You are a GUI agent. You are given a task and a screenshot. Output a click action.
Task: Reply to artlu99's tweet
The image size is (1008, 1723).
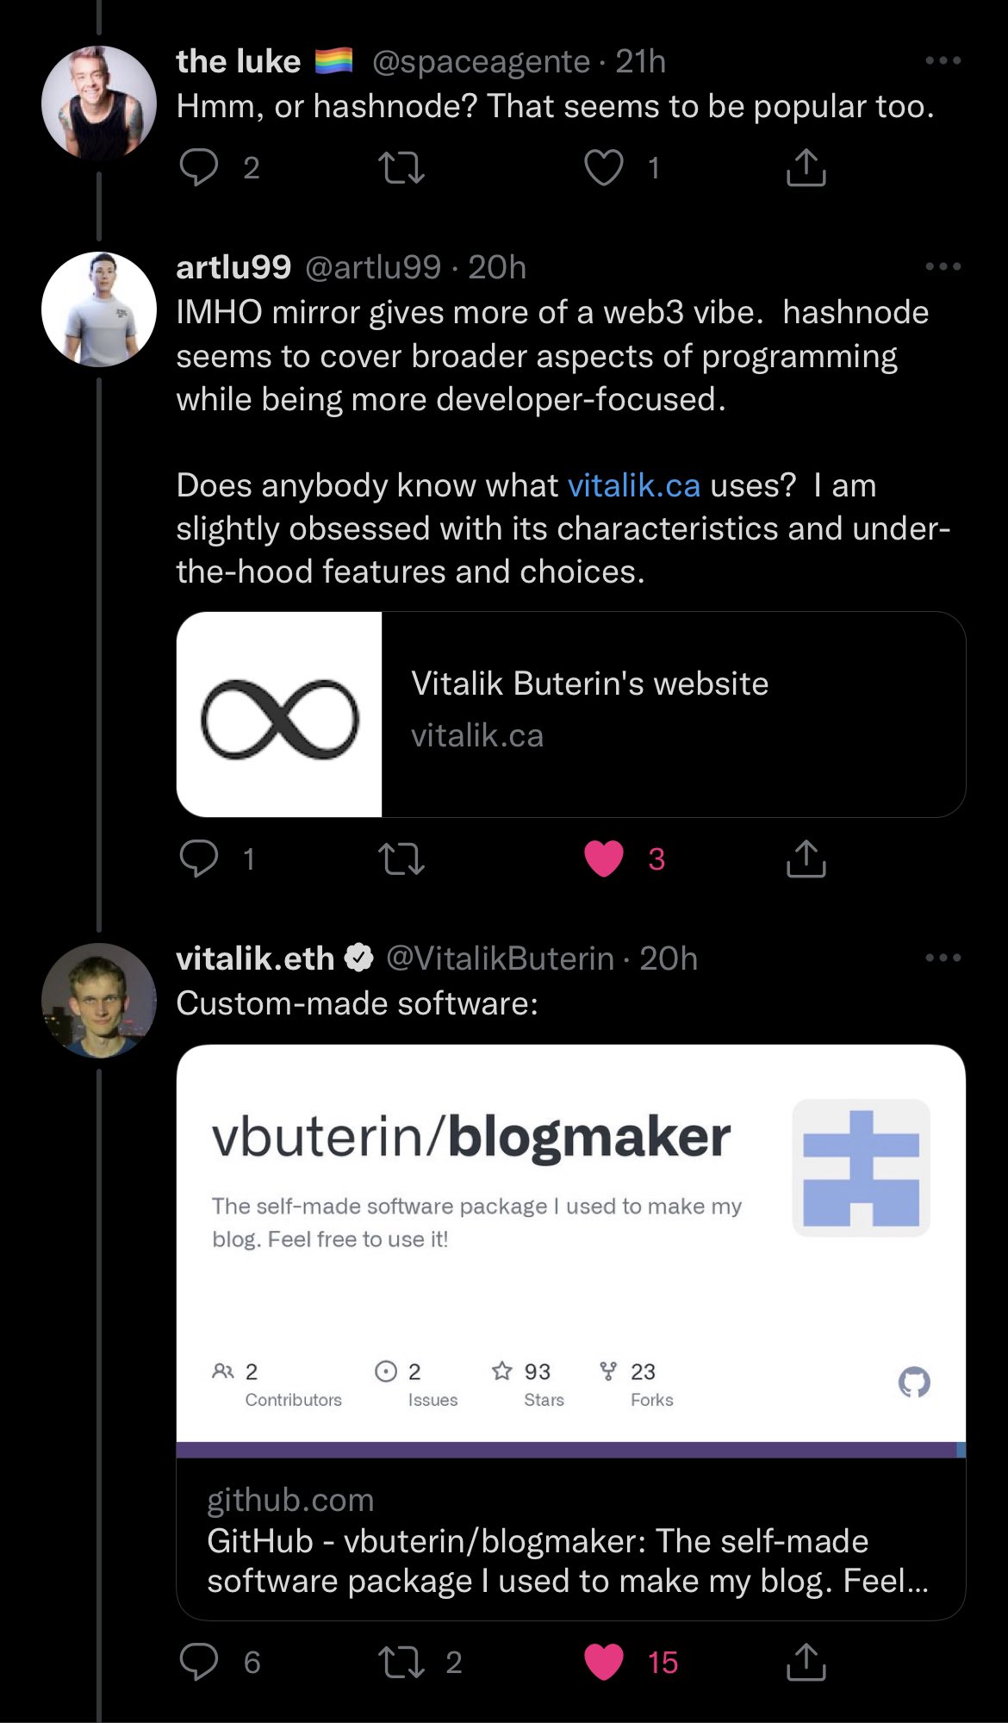pyautogui.click(x=199, y=858)
